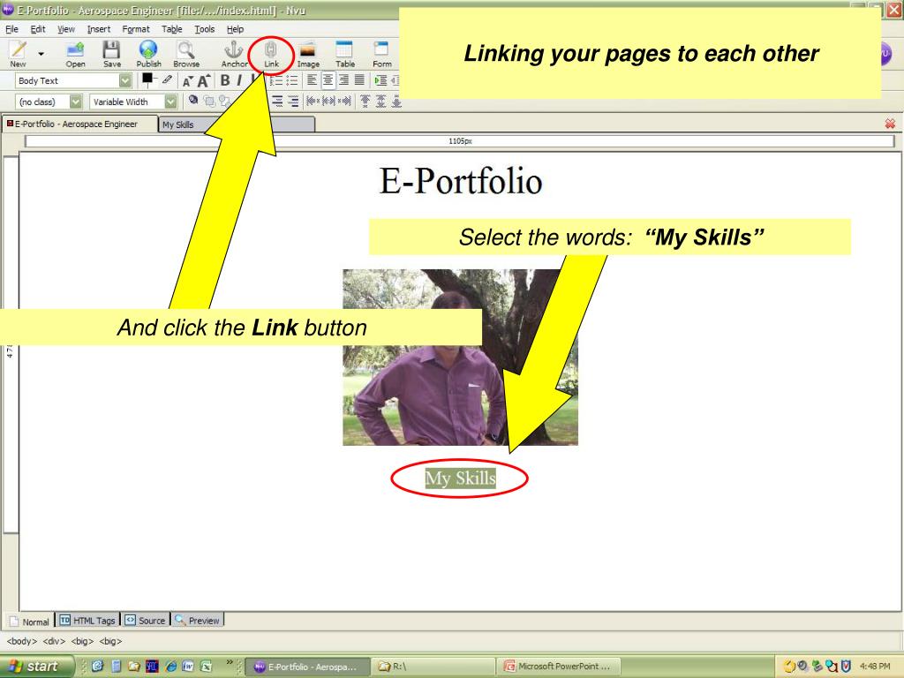The image size is (904, 678).
Task: Apply numbered list
Action: point(276,80)
